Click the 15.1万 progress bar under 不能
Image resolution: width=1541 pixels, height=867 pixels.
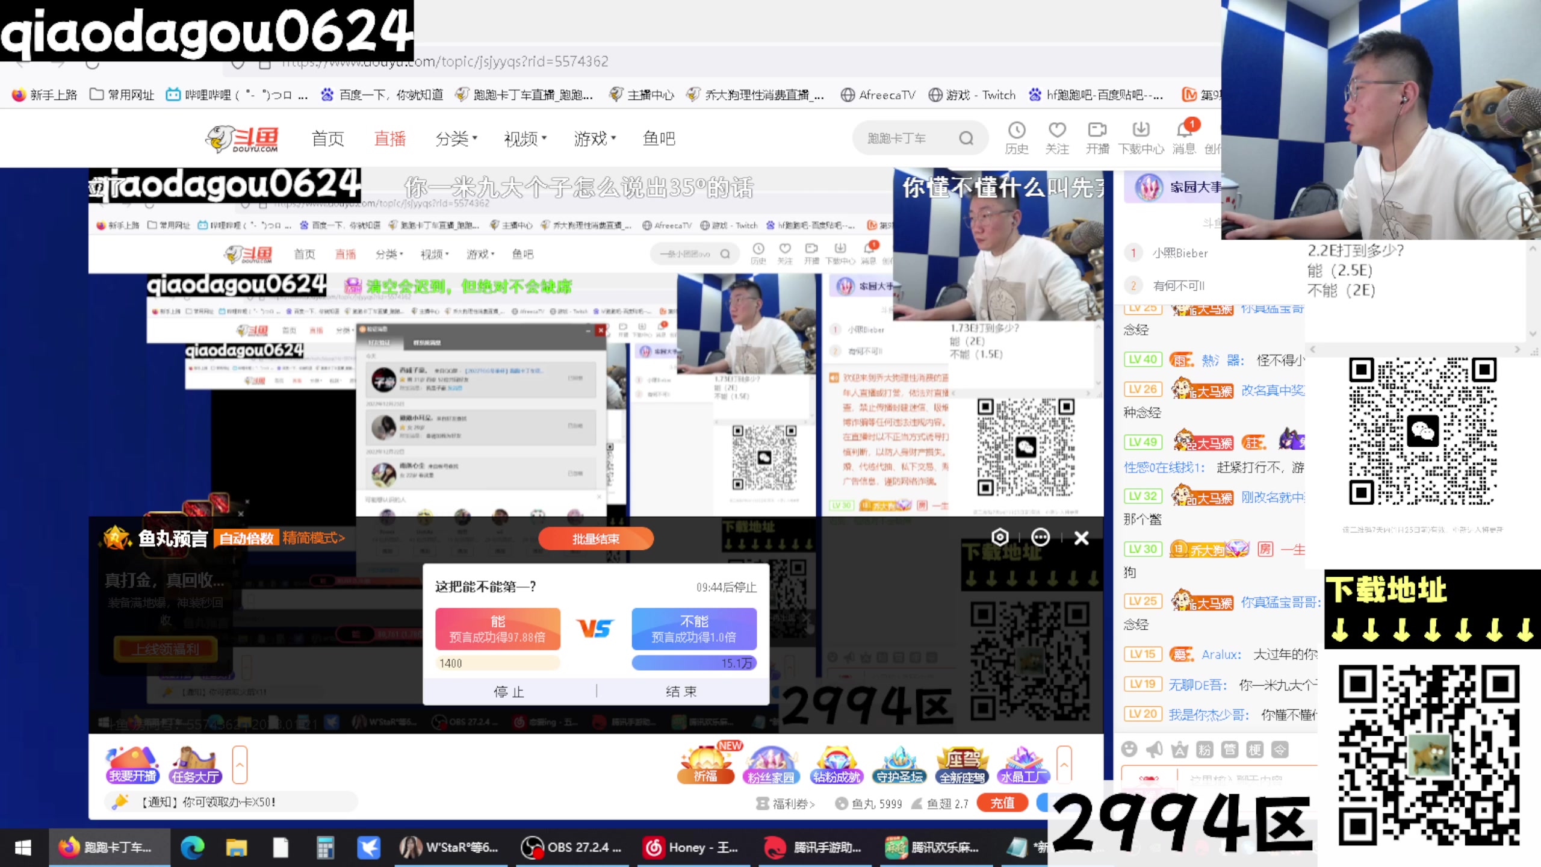click(693, 663)
